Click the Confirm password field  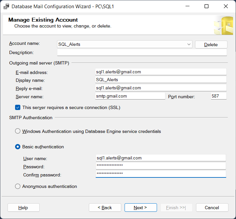(x=161, y=174)
